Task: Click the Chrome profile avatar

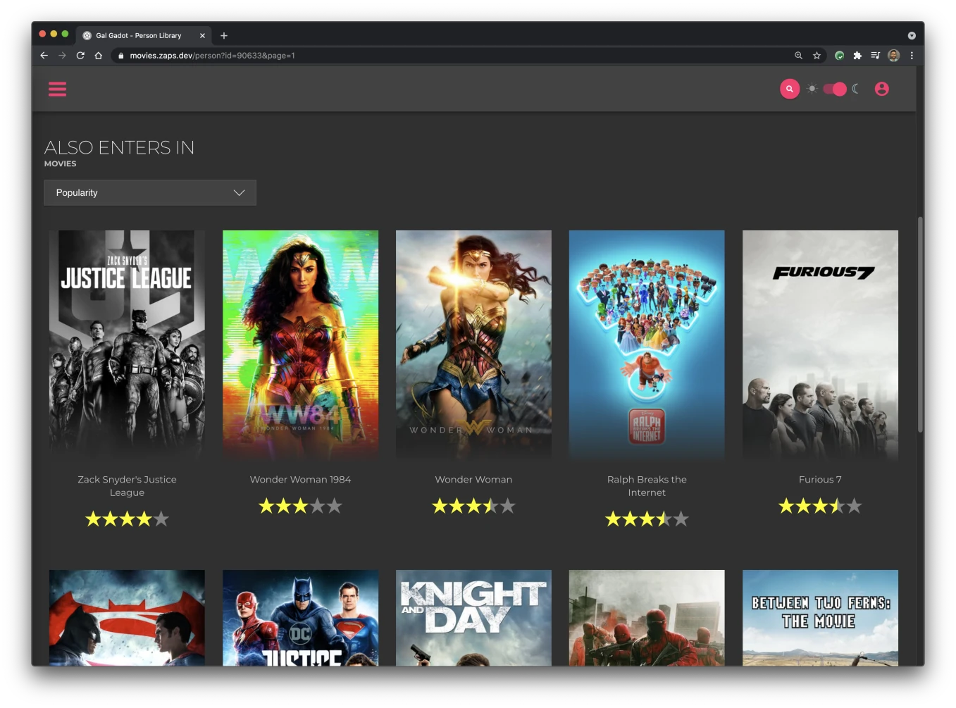Action: tap(893, 56)
